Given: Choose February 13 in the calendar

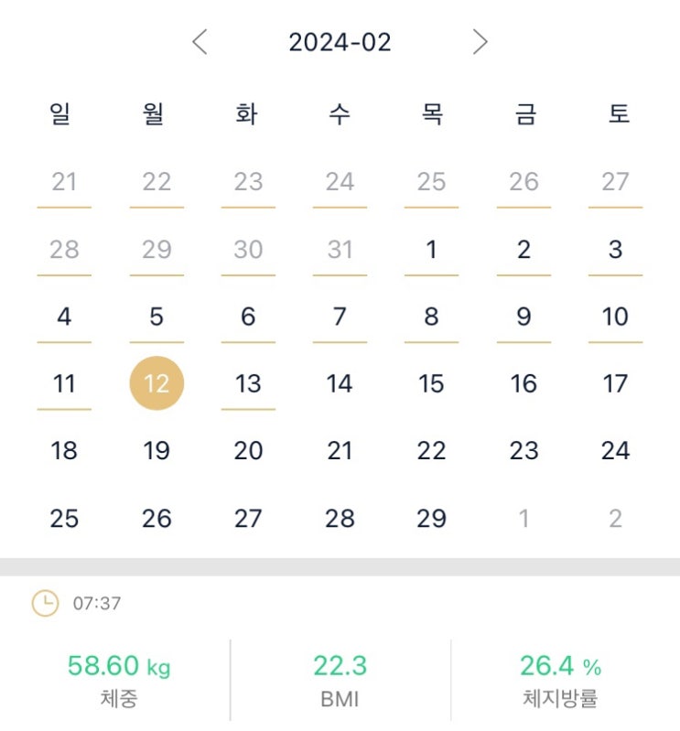Looking at the screenshot, I should (248, 383).
